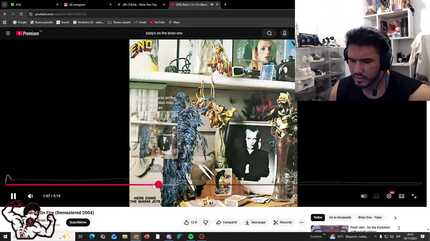This screenshot has height=241, width=430.
Task: Open the YouTube guide hamburger menu
Action: (8, 33)
